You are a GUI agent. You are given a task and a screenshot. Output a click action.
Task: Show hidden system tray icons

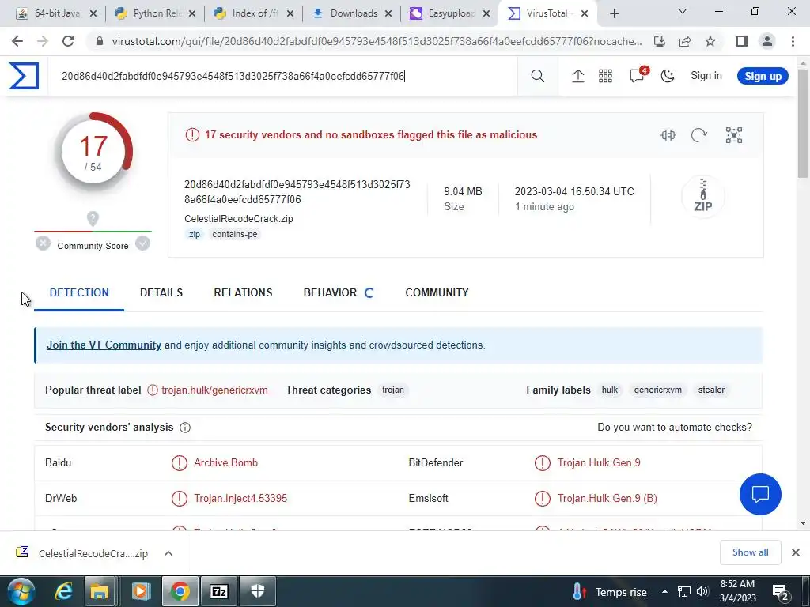pyautogui.click(x=664, y=591)
